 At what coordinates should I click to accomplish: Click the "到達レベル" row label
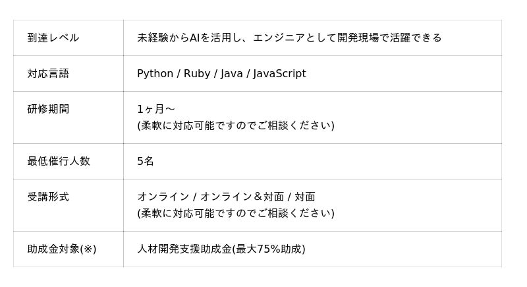point(53,38)
